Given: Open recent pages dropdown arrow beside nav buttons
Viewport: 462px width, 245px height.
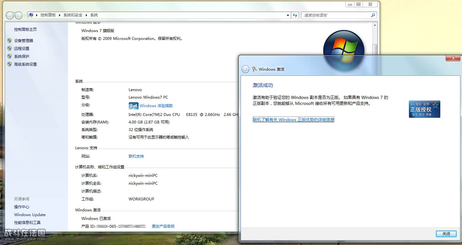Looking at the screenshot, I should coord(25,15).
